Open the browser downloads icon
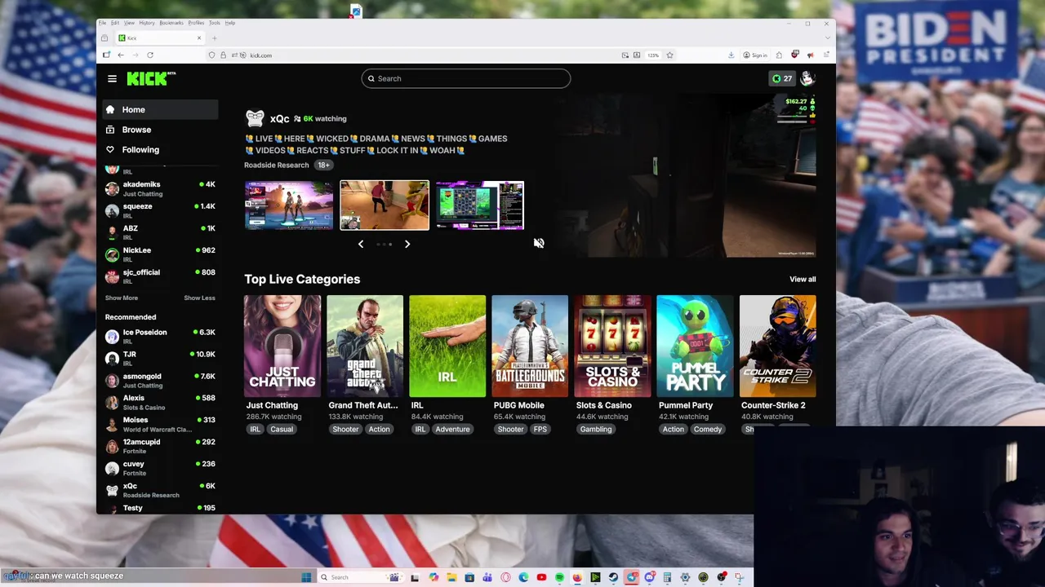The height and width of the screenshot is (587, 1045). pos(731,55)
